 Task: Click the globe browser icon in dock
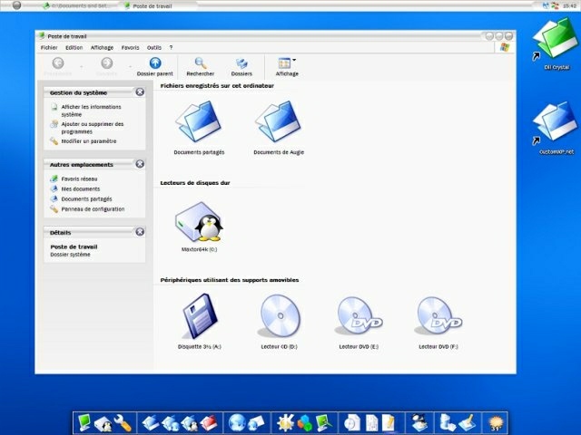237,422
